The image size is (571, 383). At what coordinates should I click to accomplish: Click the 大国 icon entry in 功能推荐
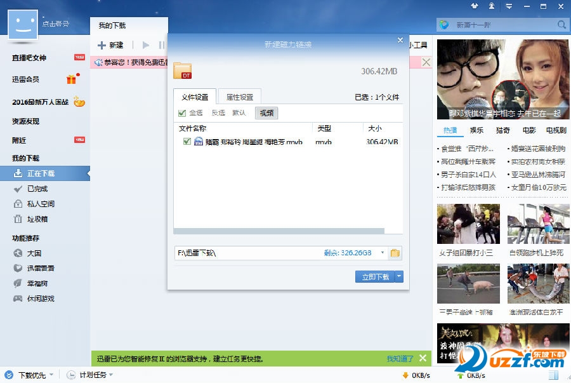point(27,253)
